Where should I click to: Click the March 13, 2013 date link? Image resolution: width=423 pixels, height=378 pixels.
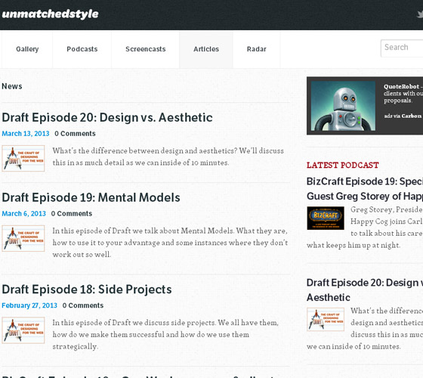coord(26,134)
